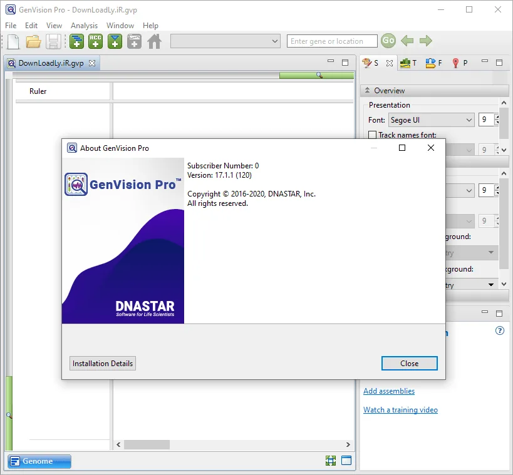Minimize the style panel next to P tab
The image size is (513, 475).
pos(485,61)
